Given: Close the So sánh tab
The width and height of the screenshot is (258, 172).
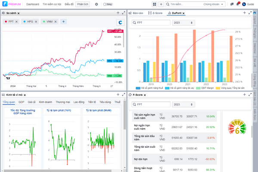Looking at the screenshot, I should (x=18, y=13).
